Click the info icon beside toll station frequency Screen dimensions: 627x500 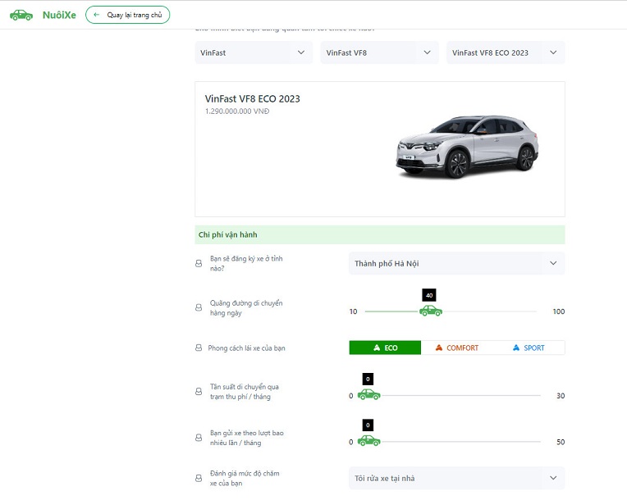point(199,391)
